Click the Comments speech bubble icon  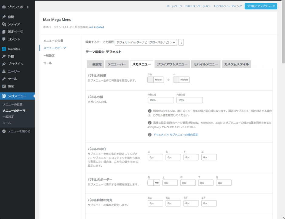[4, 39]
